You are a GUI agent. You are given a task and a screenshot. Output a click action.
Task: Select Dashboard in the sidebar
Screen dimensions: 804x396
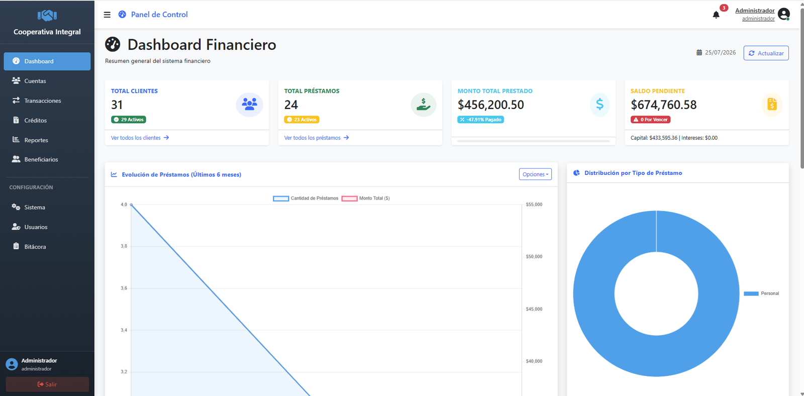[47, 61]
